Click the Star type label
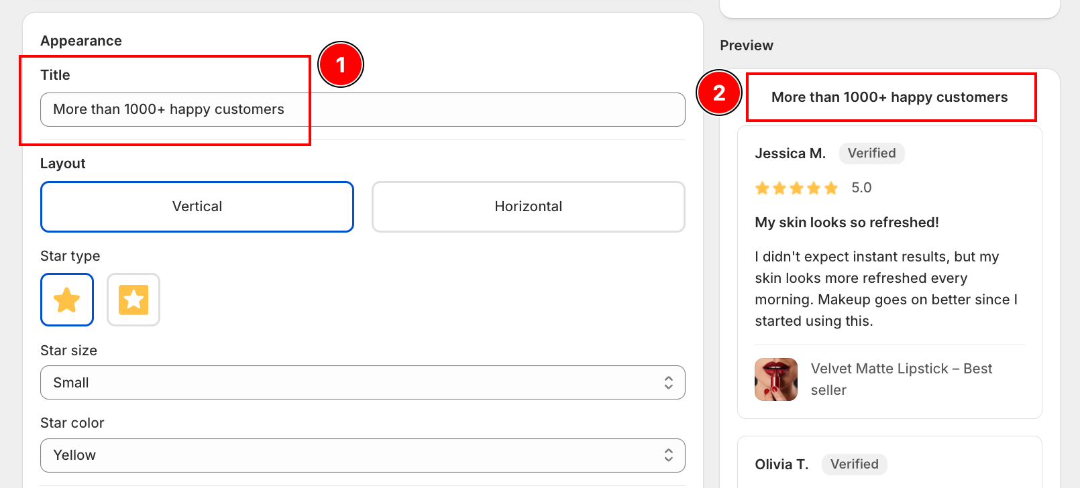1080x488 pixels. (70, 256)
